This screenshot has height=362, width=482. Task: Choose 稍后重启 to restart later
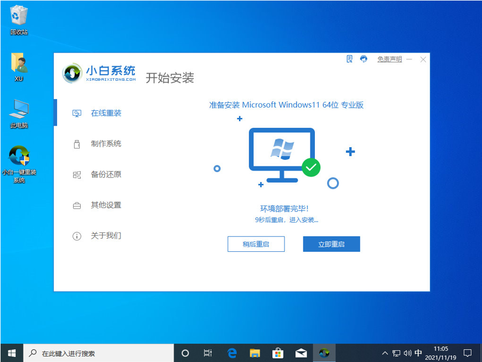click(x=256, y=244)
